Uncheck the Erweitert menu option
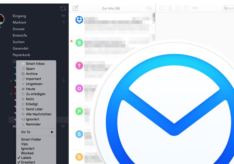The height and width of the screenshot is (164, 234). click(26, 162)
